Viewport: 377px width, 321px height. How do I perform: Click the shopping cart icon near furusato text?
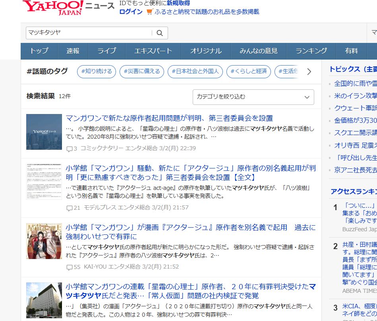[149, 12]
